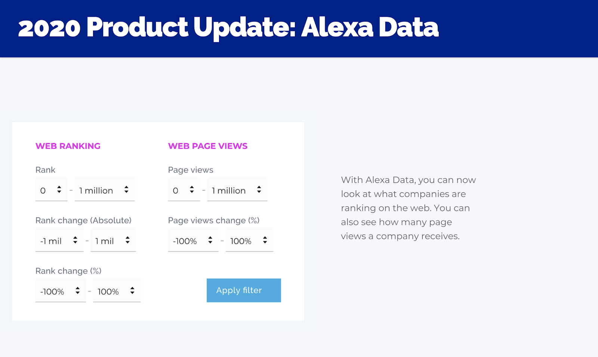Viewport: 598px width, 357px height.
Task: Open Rank change (%) maximum 100% dropdown
Action: [x=117, y=291]
